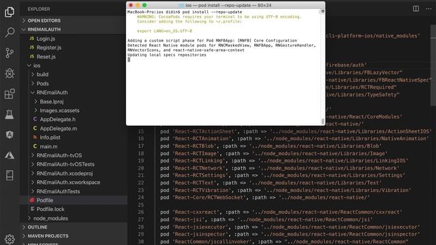Close the terminal window with red button
Screen dimensions: 436x245
(x=131, y=5)
